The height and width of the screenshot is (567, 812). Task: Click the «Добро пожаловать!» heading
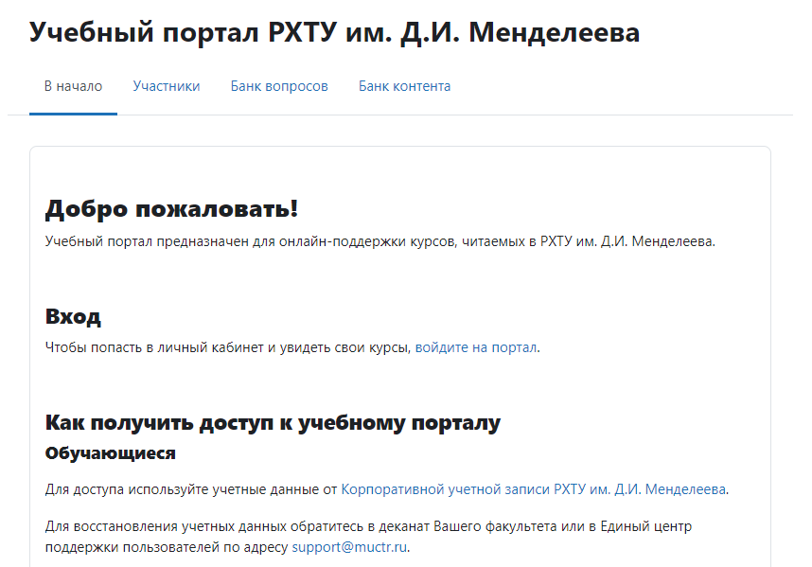pos(171,209)
